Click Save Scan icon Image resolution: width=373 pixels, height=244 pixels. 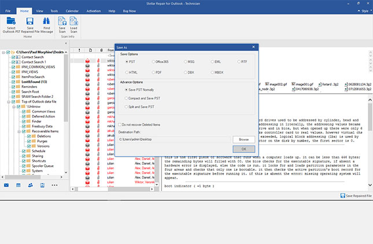click(62, 21)
